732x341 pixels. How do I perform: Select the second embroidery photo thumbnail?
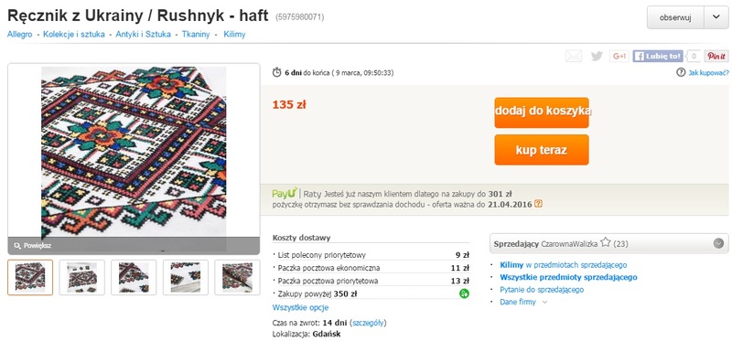tap(82, 278)
